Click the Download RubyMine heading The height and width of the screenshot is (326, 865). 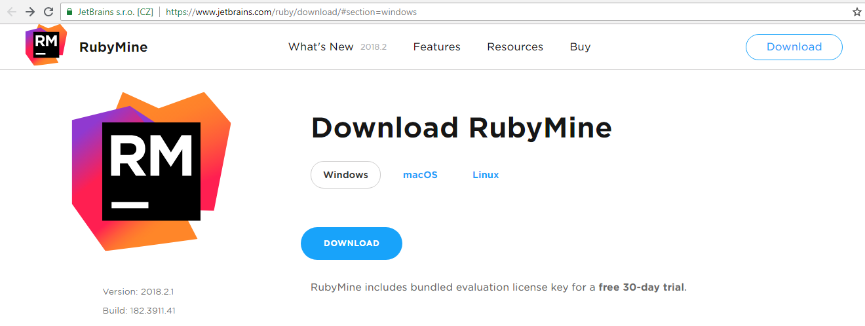461,128
